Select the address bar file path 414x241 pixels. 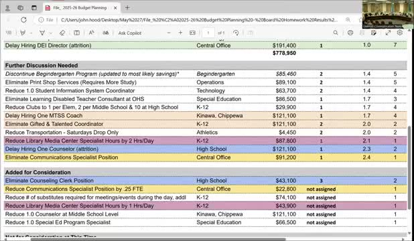(x=199, y=20)
